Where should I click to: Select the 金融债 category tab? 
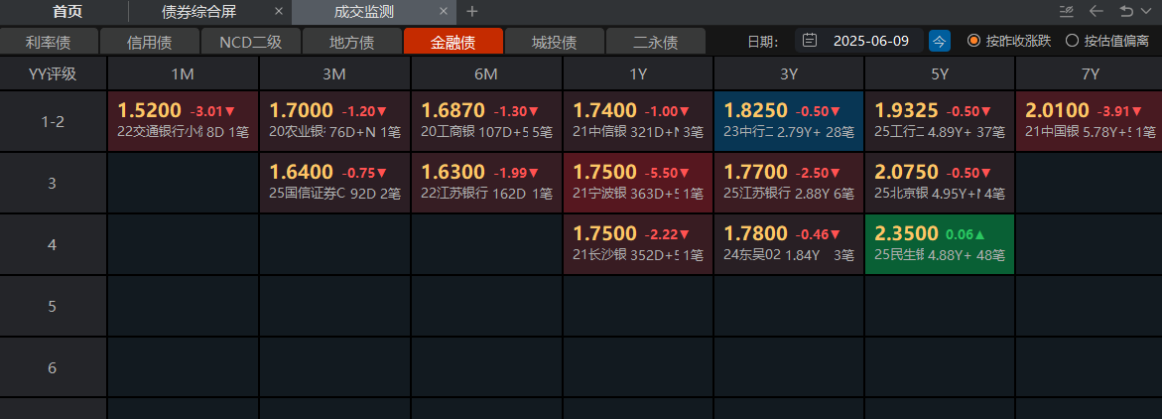pyautogui.click(x=452, y=42)
